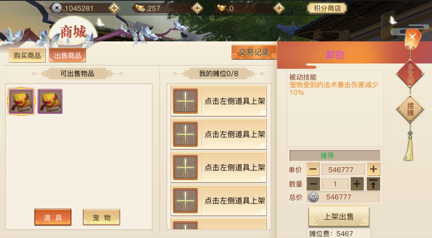Open the 多宝阁 diamond icon
432x238 pixels.
point(410,74)
